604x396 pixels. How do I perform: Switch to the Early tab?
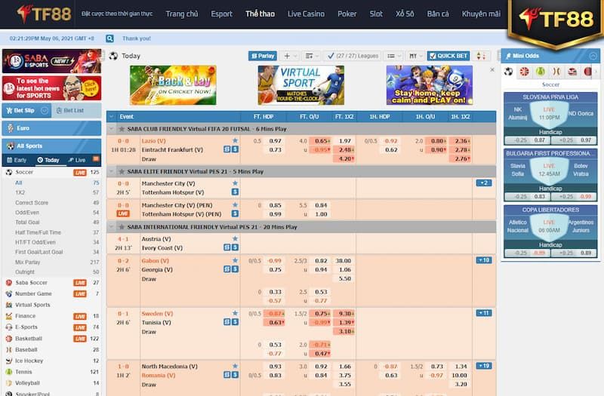[17, 160]
